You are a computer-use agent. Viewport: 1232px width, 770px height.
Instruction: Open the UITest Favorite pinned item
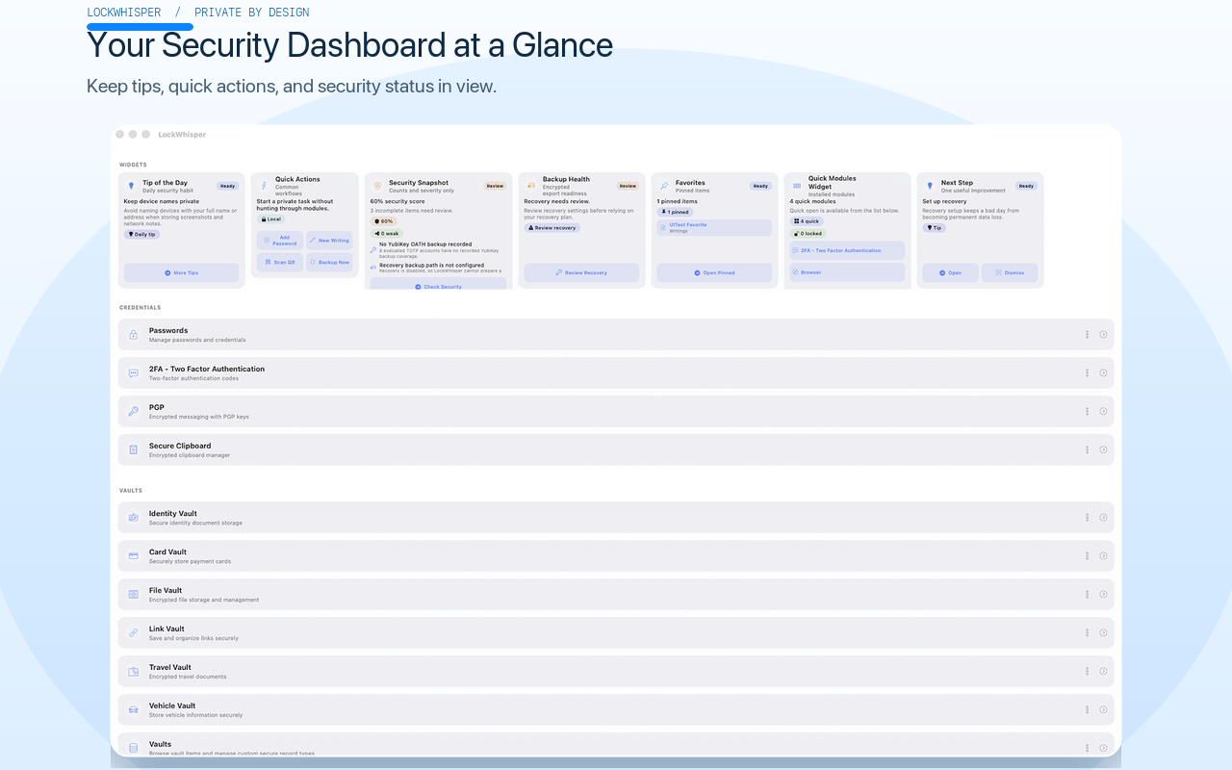coord(714,227)
